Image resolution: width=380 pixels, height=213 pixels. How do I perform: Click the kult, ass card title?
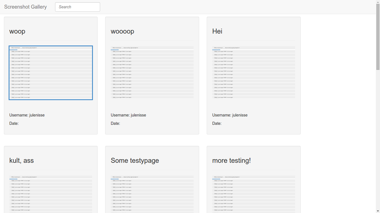pos(21,161)
